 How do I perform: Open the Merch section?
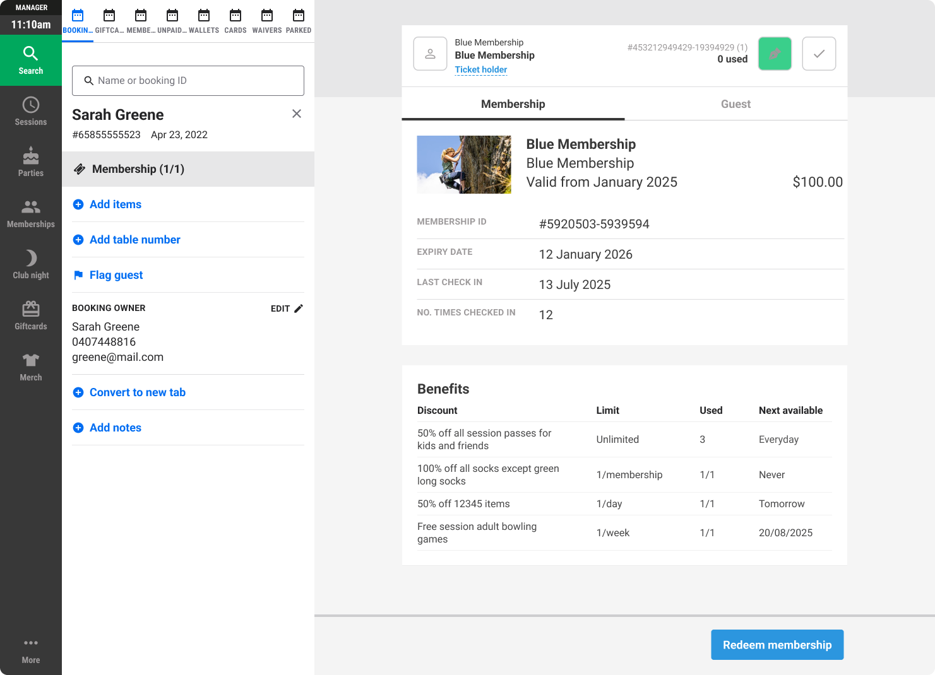31,367
